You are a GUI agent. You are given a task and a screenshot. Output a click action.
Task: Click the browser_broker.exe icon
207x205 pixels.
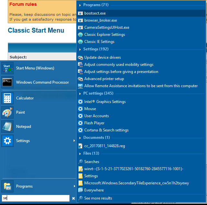pos(80,20)
